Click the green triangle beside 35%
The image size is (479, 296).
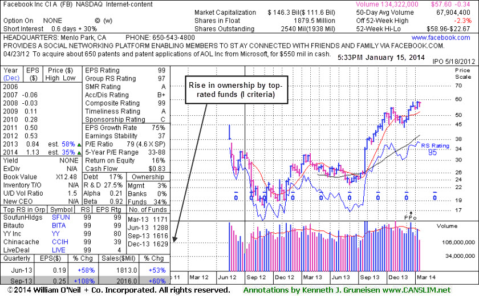click(79, 153)
